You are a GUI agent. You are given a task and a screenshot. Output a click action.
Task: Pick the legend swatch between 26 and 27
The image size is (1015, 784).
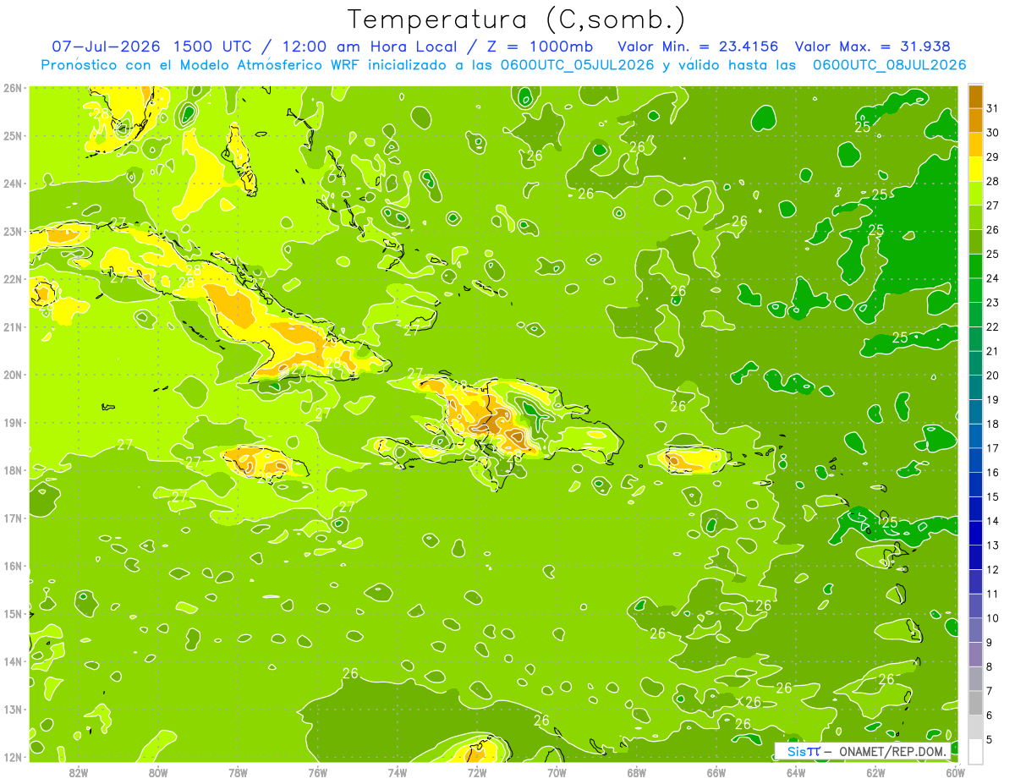click(975, 217)
